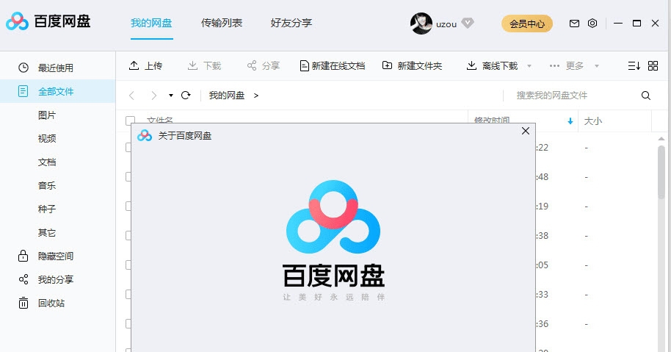671x352 pixels.
Task: Open the 好友分享 tab
Action: pyautogui.click(x=291, y=23)
